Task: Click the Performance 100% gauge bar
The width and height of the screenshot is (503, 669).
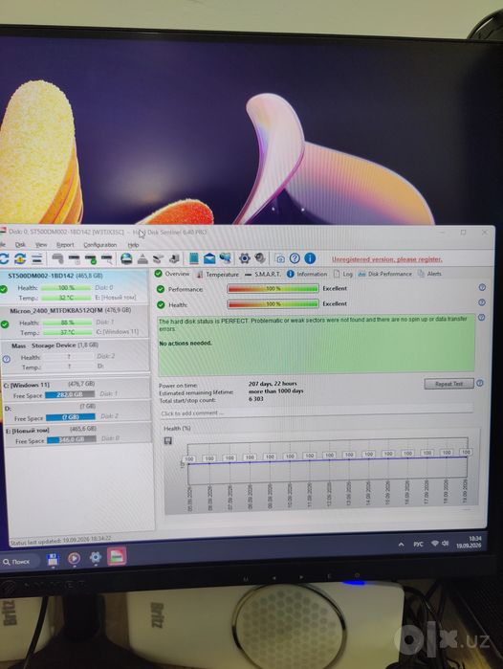Action: (273, 289)
